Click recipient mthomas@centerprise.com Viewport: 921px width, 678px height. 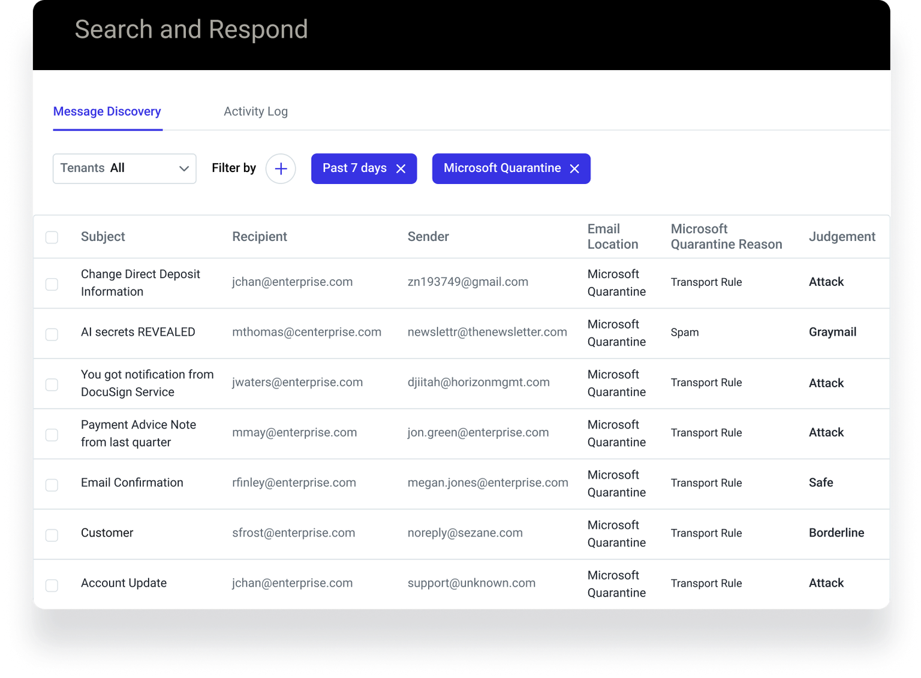[306, 332]
